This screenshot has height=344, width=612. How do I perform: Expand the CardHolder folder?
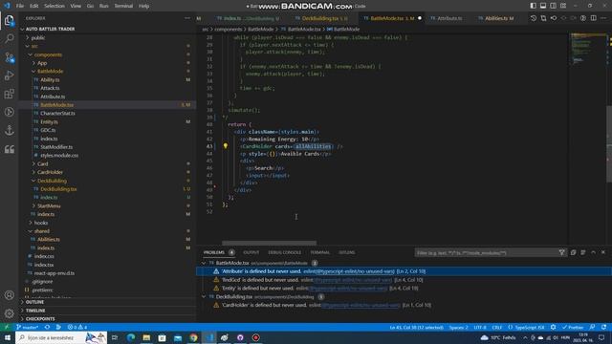(x=50, y=172)
